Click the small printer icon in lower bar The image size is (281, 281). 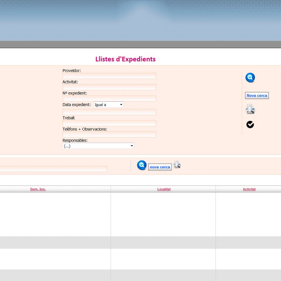click(x=177, y=165)
